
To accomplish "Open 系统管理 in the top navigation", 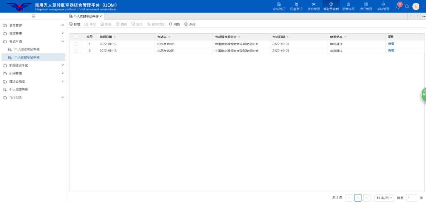I will pos(383,6).
